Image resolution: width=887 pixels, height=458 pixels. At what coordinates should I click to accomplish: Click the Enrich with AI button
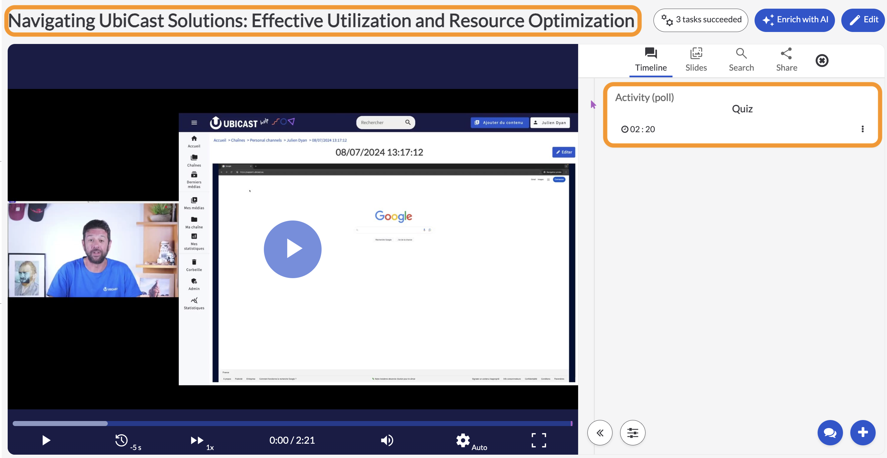coord(794,20)
